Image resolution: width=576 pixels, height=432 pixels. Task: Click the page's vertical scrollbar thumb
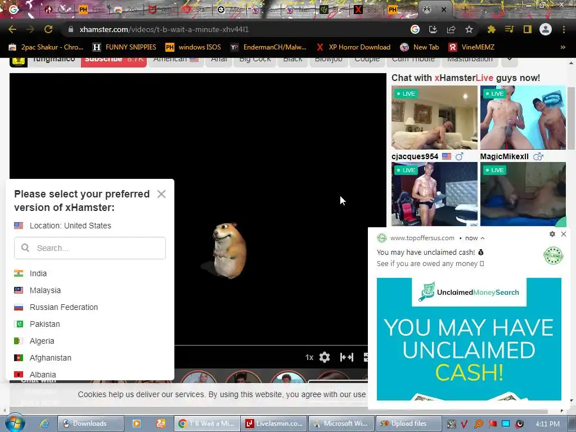point(571,118)
